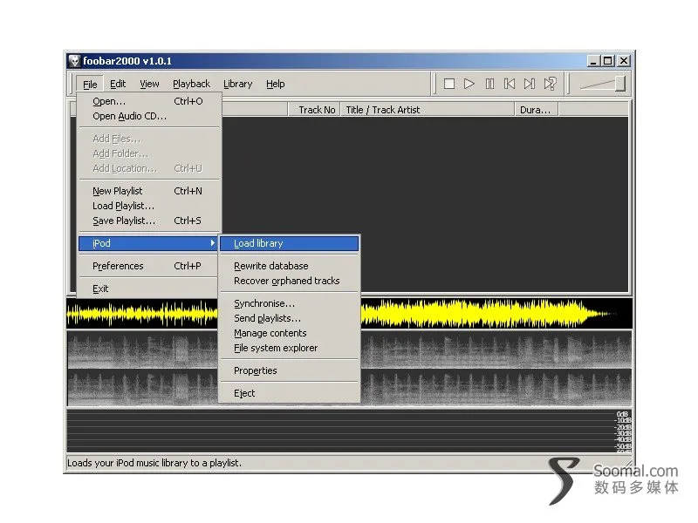Choose Open... from File menu

point(149,101)
